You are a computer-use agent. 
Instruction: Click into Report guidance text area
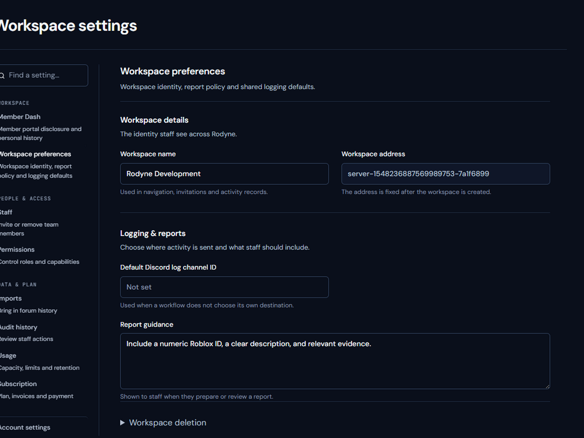[x=335, y=361]
